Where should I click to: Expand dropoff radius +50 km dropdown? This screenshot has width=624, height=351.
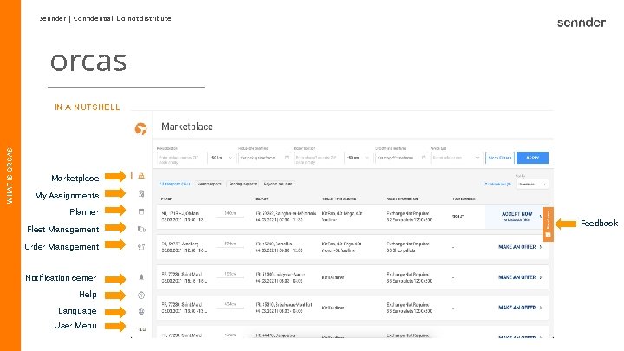(358, 158)
